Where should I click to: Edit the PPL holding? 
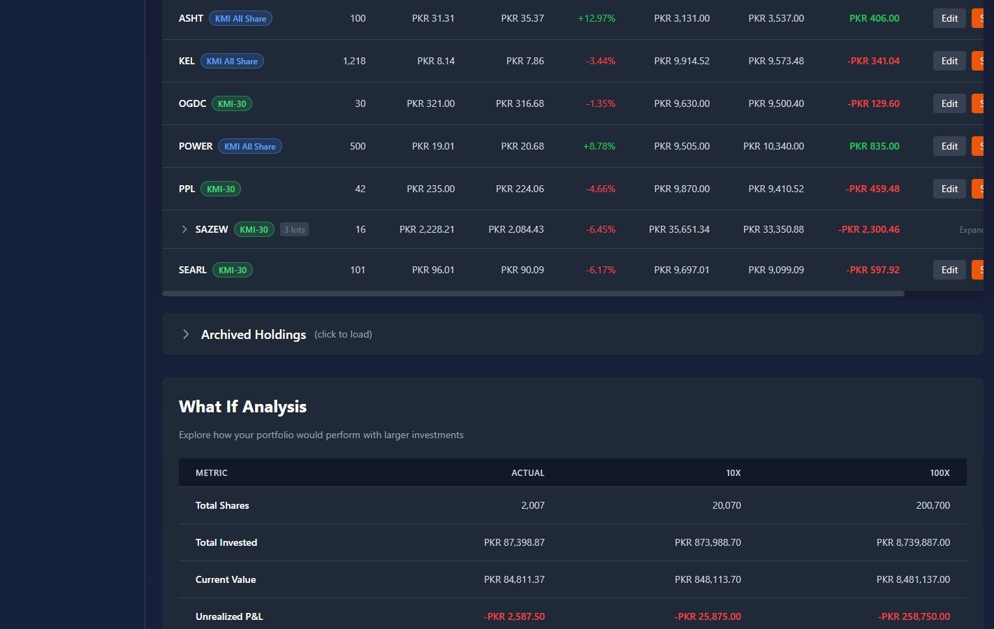949,189
